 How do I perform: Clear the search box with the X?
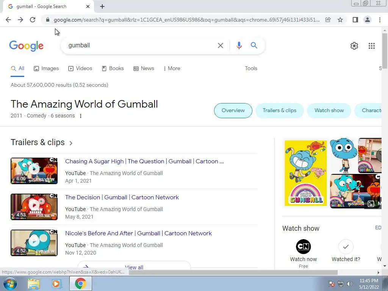[220, 45]
